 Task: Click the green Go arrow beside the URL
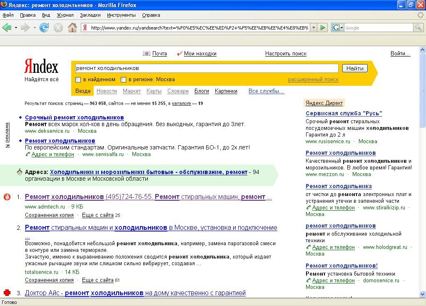[323, 28]
